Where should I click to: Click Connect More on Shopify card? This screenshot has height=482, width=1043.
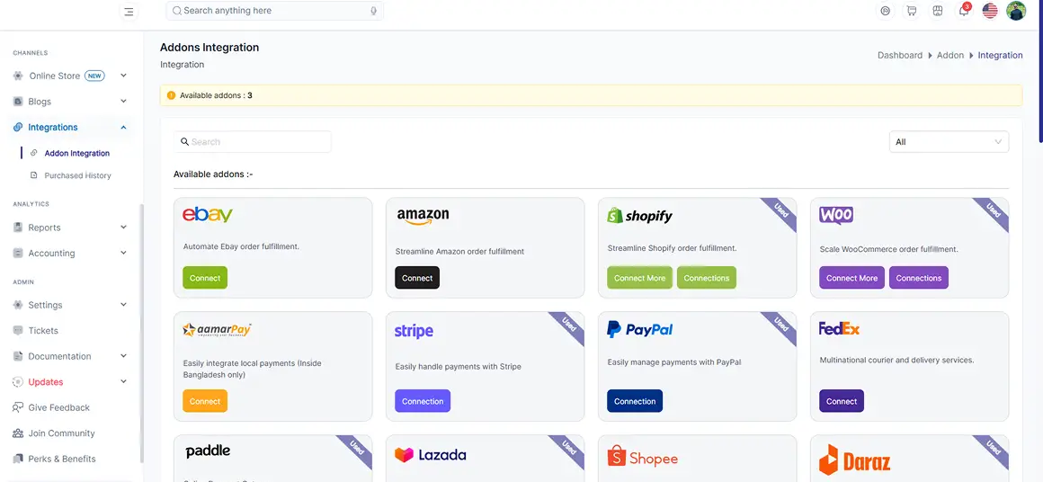(640, 278)
